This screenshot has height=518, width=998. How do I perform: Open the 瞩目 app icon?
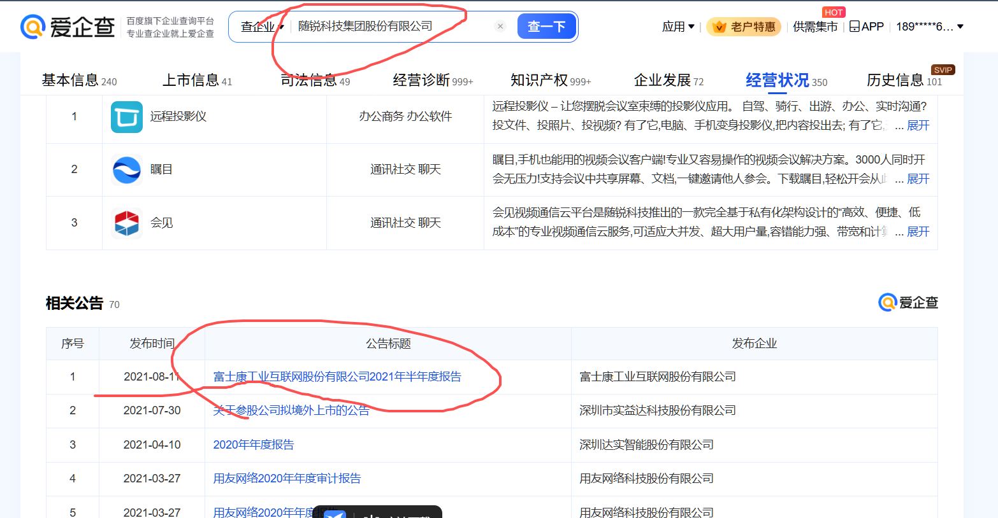[x=126, y=170]
